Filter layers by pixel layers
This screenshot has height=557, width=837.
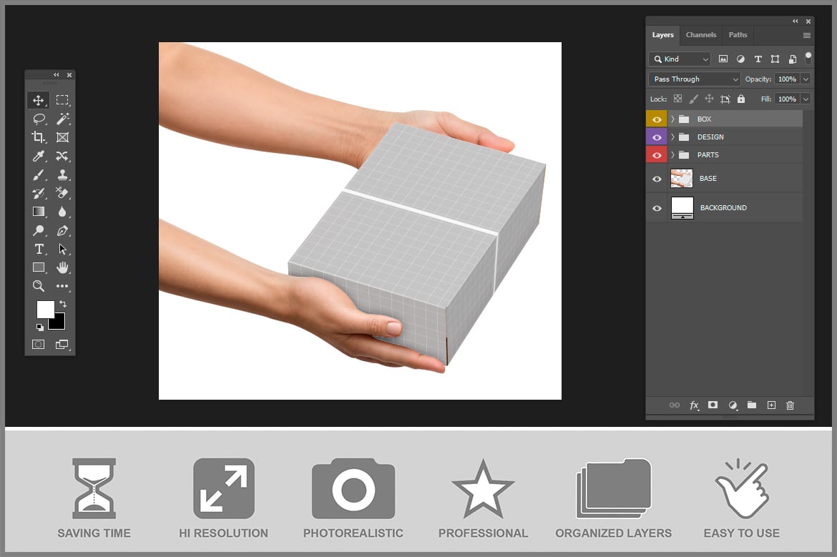723,59
